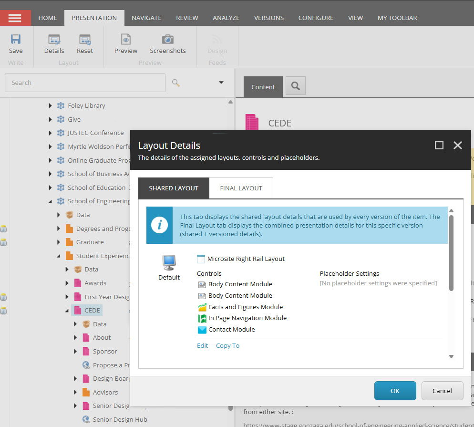Collapse the CEDE tree node
Screen dimensions: 474x427
coord(67,311)
